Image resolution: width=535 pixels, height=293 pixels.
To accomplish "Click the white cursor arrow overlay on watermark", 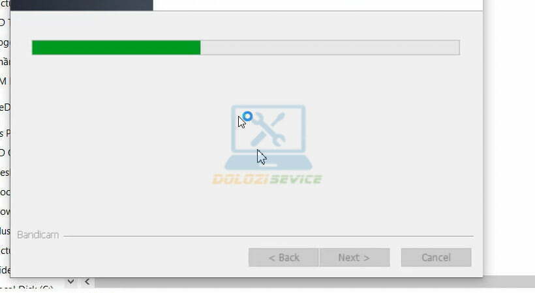I will pos(262,157).
